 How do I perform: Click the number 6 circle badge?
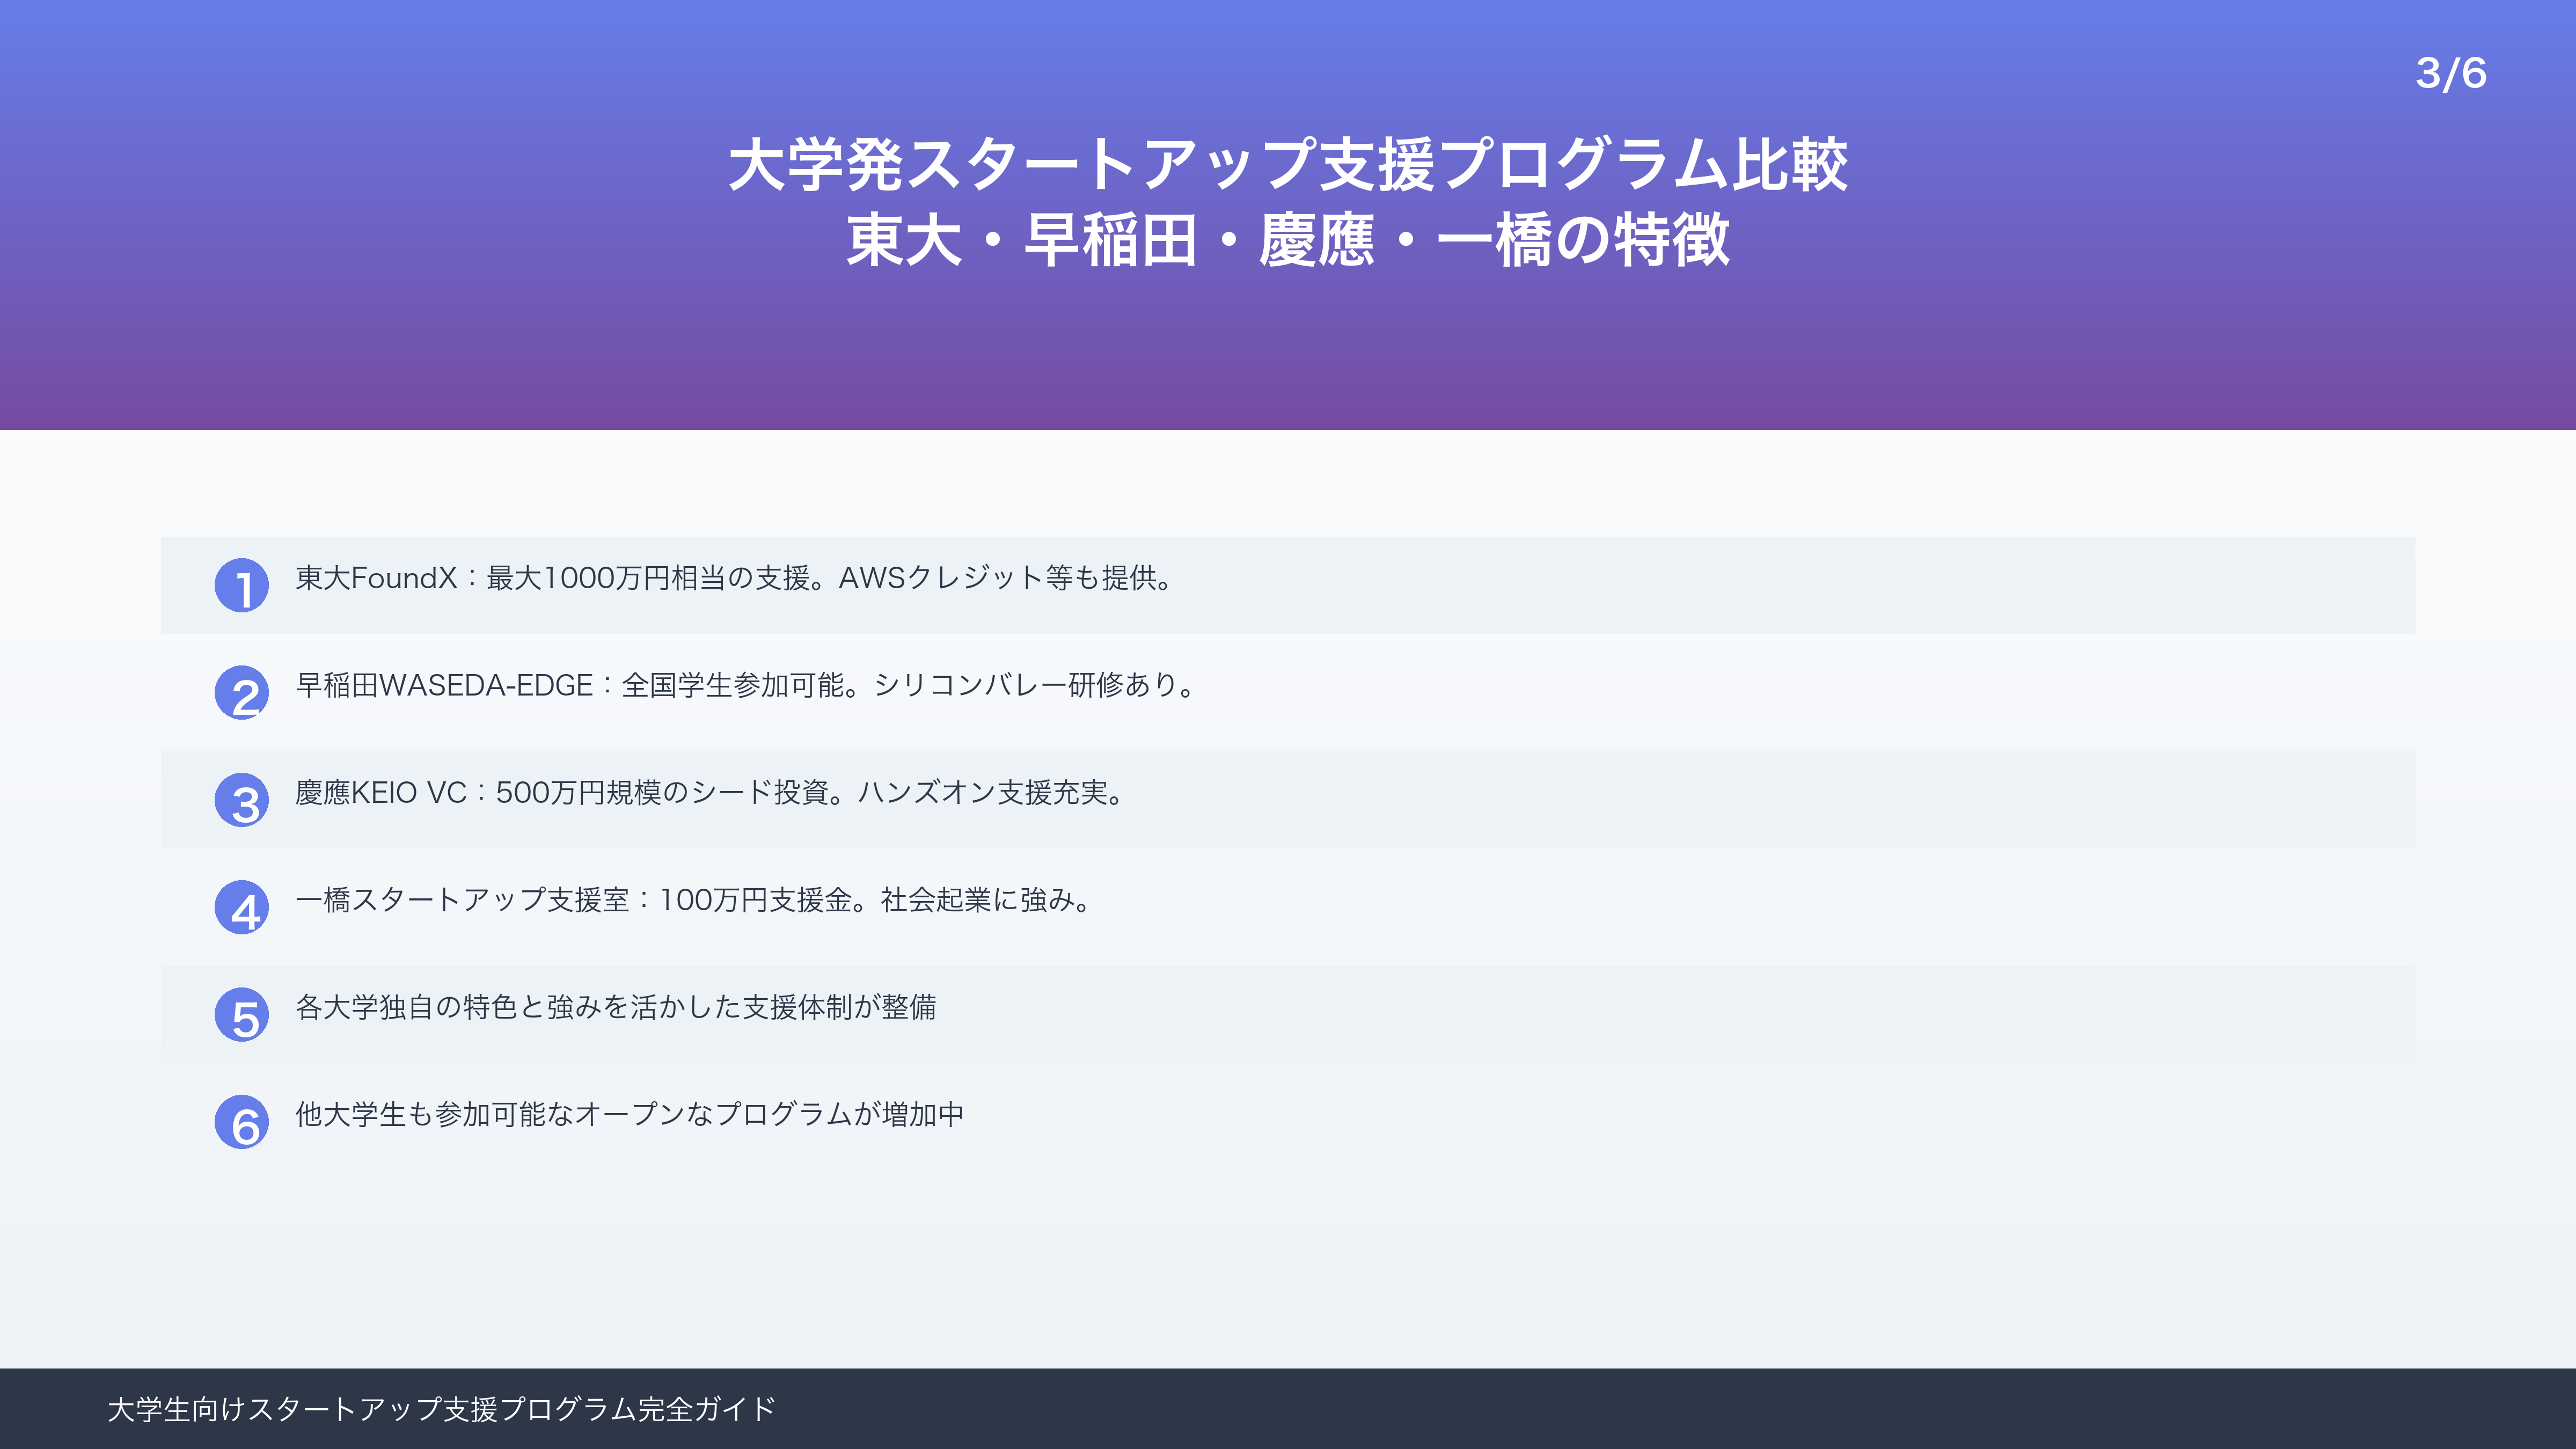click(x=242, y=1122)
